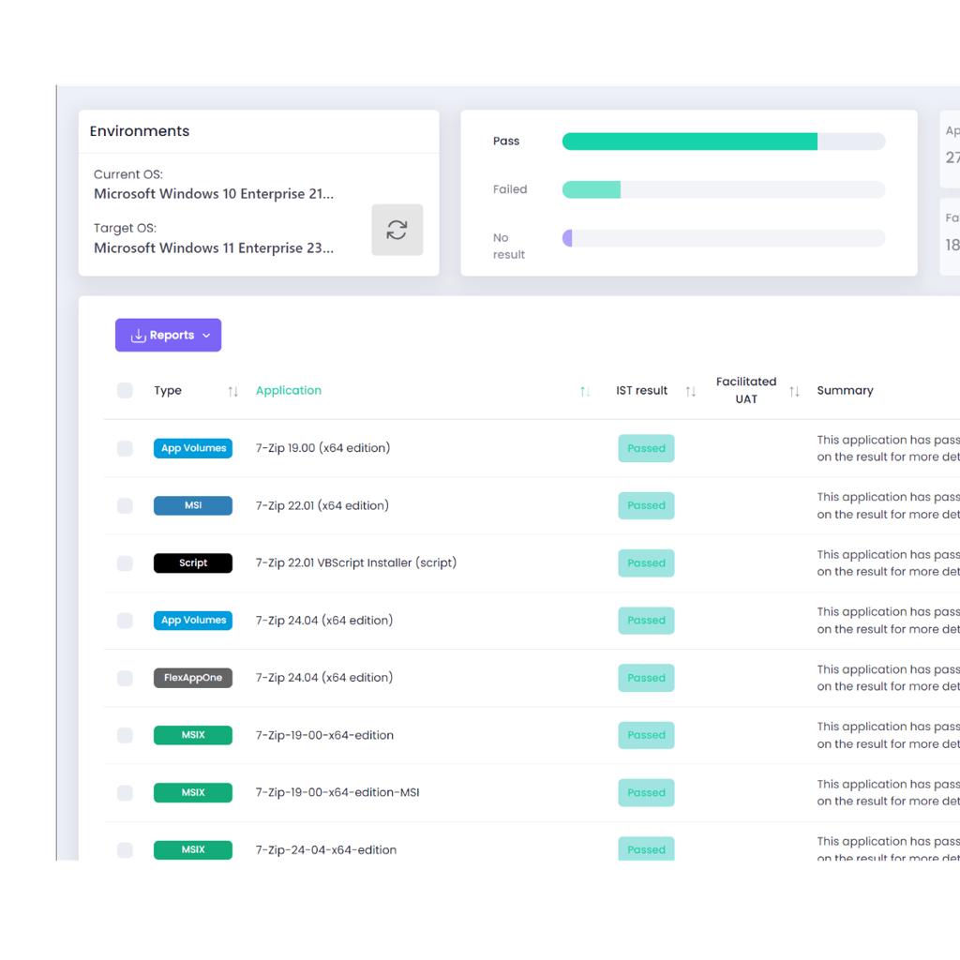Click the Type column header label

click(x=168, y=391)
